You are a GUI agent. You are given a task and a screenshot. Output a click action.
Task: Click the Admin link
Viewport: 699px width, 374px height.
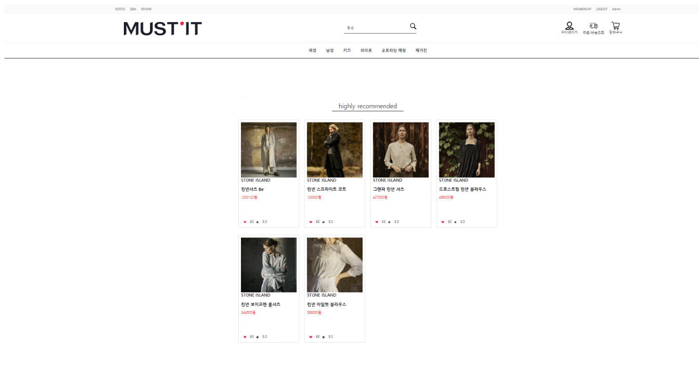point(616,9)
